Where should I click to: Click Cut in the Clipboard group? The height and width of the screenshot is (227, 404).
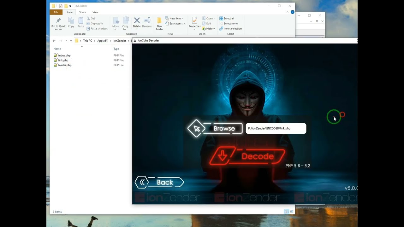pos(91,19)
